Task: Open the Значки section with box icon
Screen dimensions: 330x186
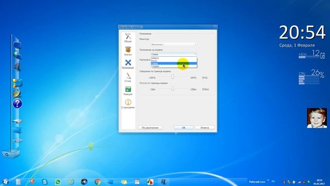Action: tap(128, 51)
